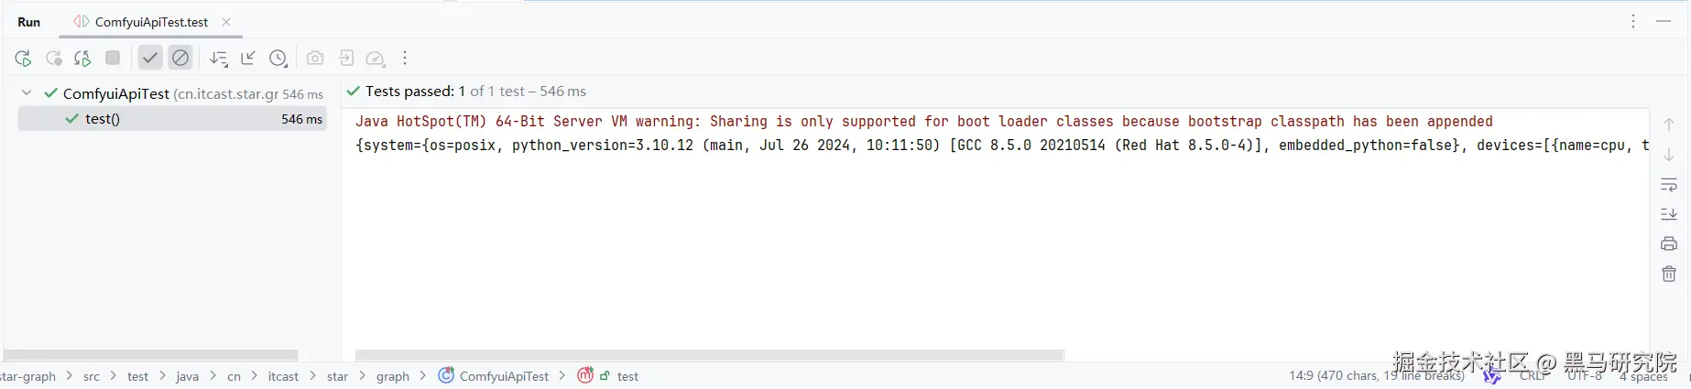Collapse the ComfyuiApiTest tree node
This screenshot has height=389, width=1691.
pos(27,92)
